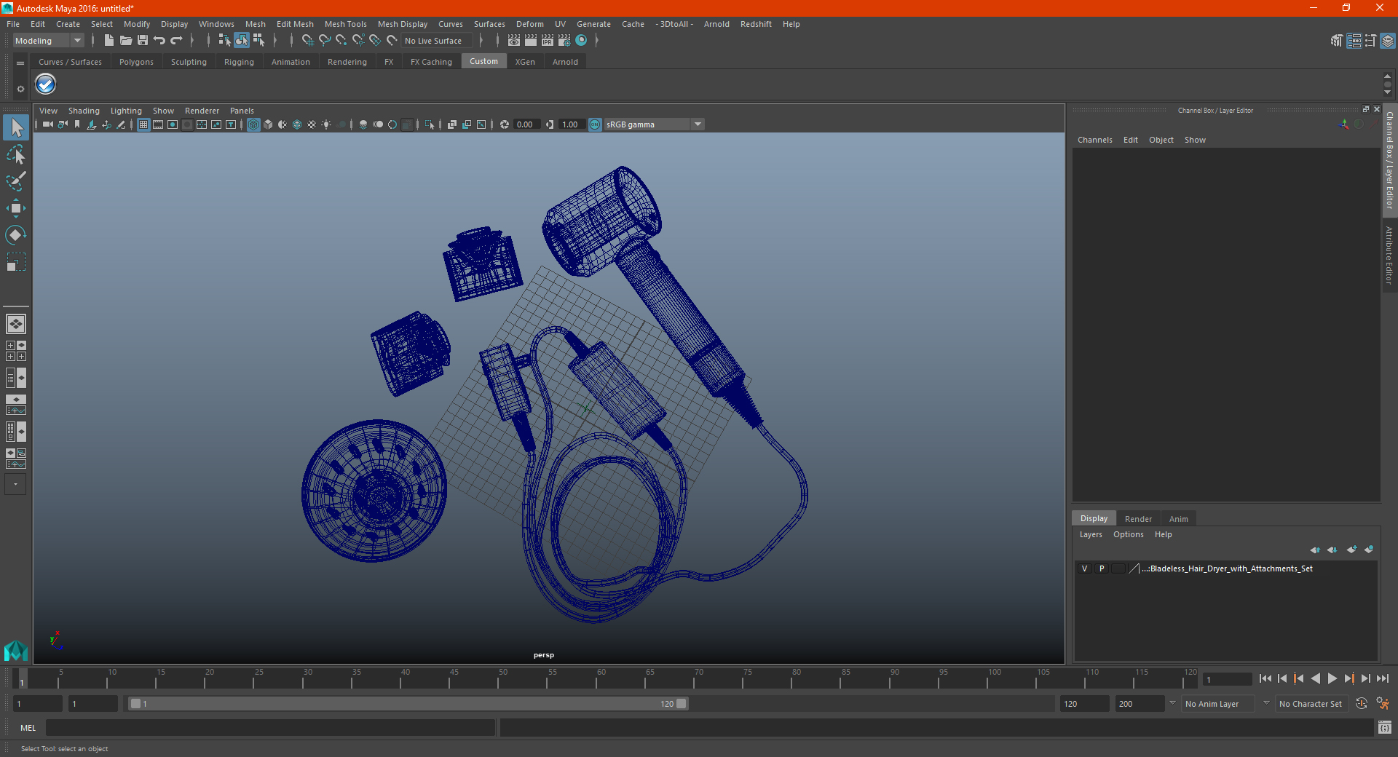The height and width of the screenshot is (757, 1398).
Task: Choose the Paint Selection tool
Action: pyautogui.click(x=16, y=181)
